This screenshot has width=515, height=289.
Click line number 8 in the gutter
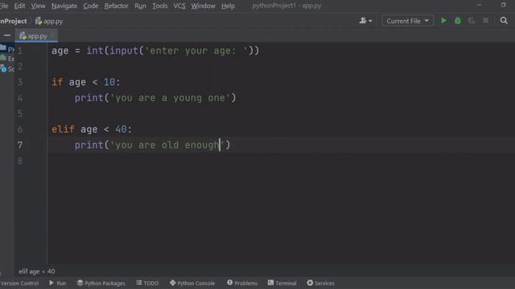point(20,161)
